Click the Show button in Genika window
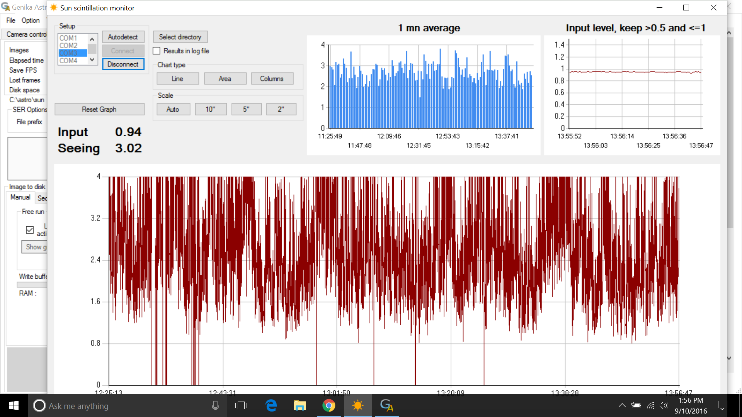This screenshot has height=417, width=742. [x=34, y=247]
